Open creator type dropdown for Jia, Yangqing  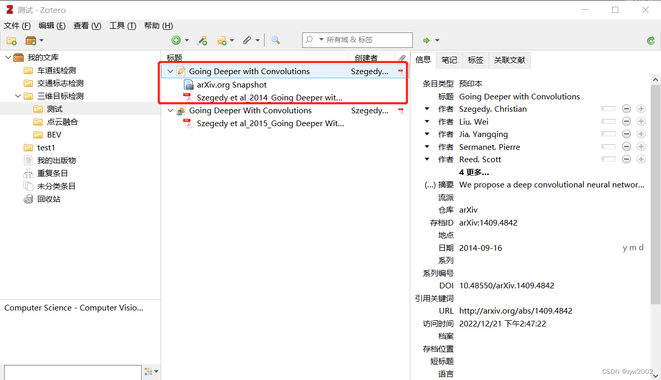click(427, 134)
